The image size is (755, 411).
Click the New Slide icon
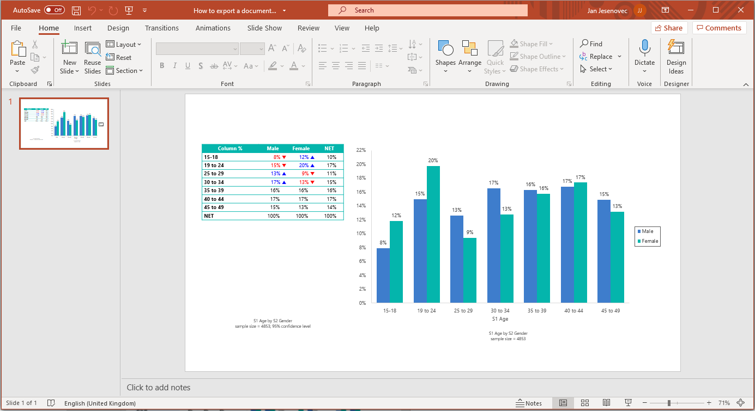(70, 49)
